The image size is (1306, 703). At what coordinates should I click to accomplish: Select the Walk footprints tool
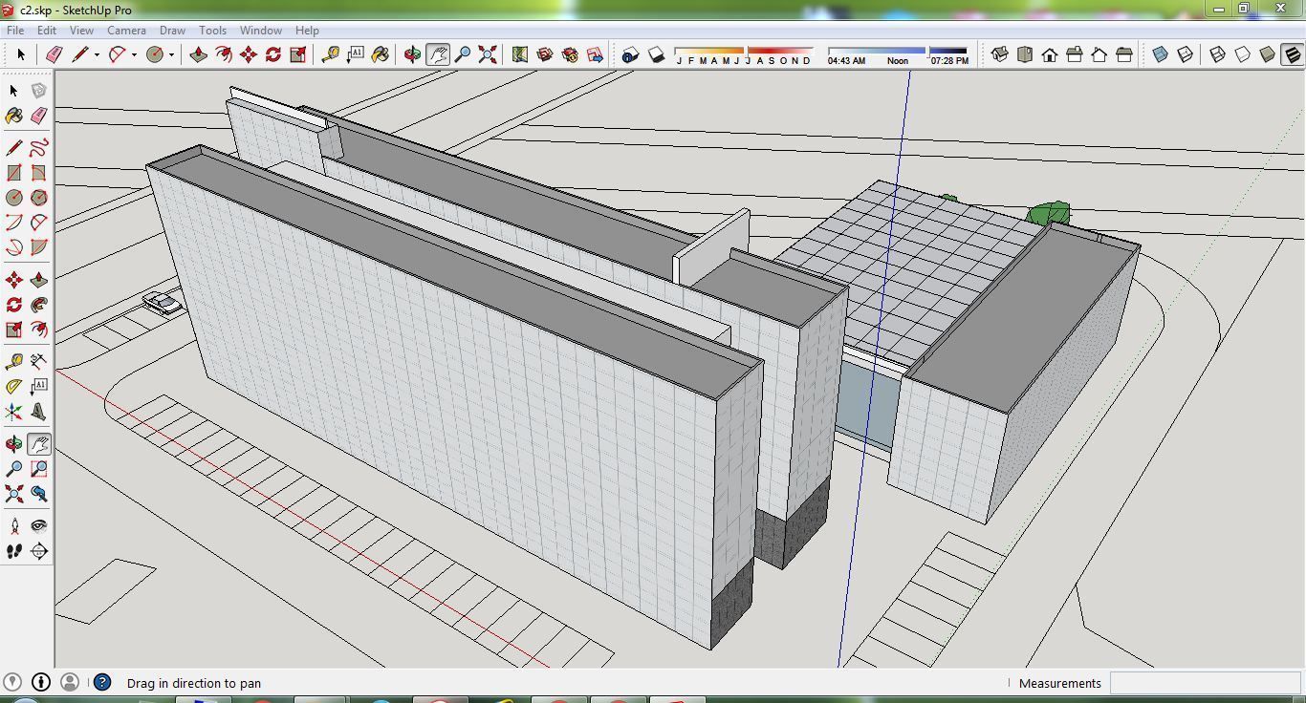click(14, 551)
